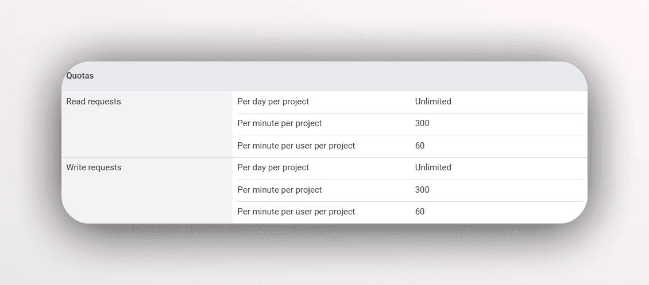Select the Write requests row label
Image resolution: width=649 pixels, height=285 pixels.
(x=94, y=167)
